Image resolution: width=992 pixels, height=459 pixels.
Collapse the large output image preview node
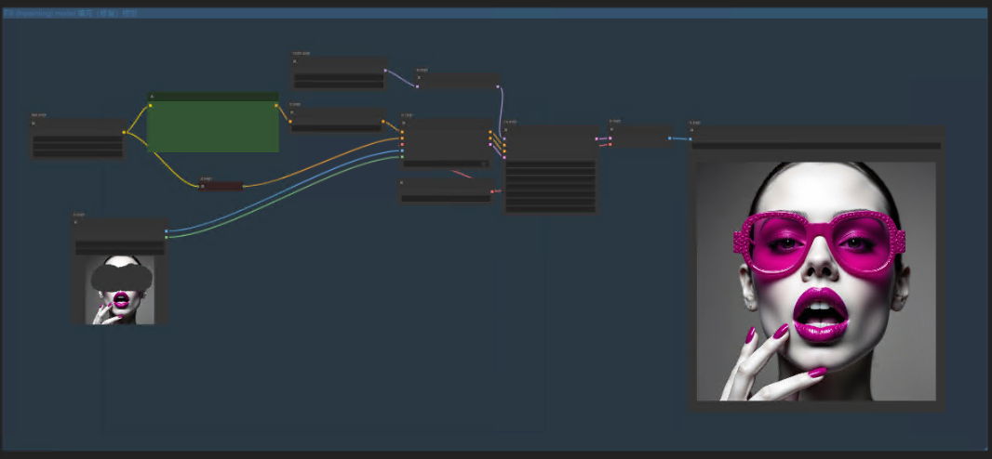click(693, 129)
